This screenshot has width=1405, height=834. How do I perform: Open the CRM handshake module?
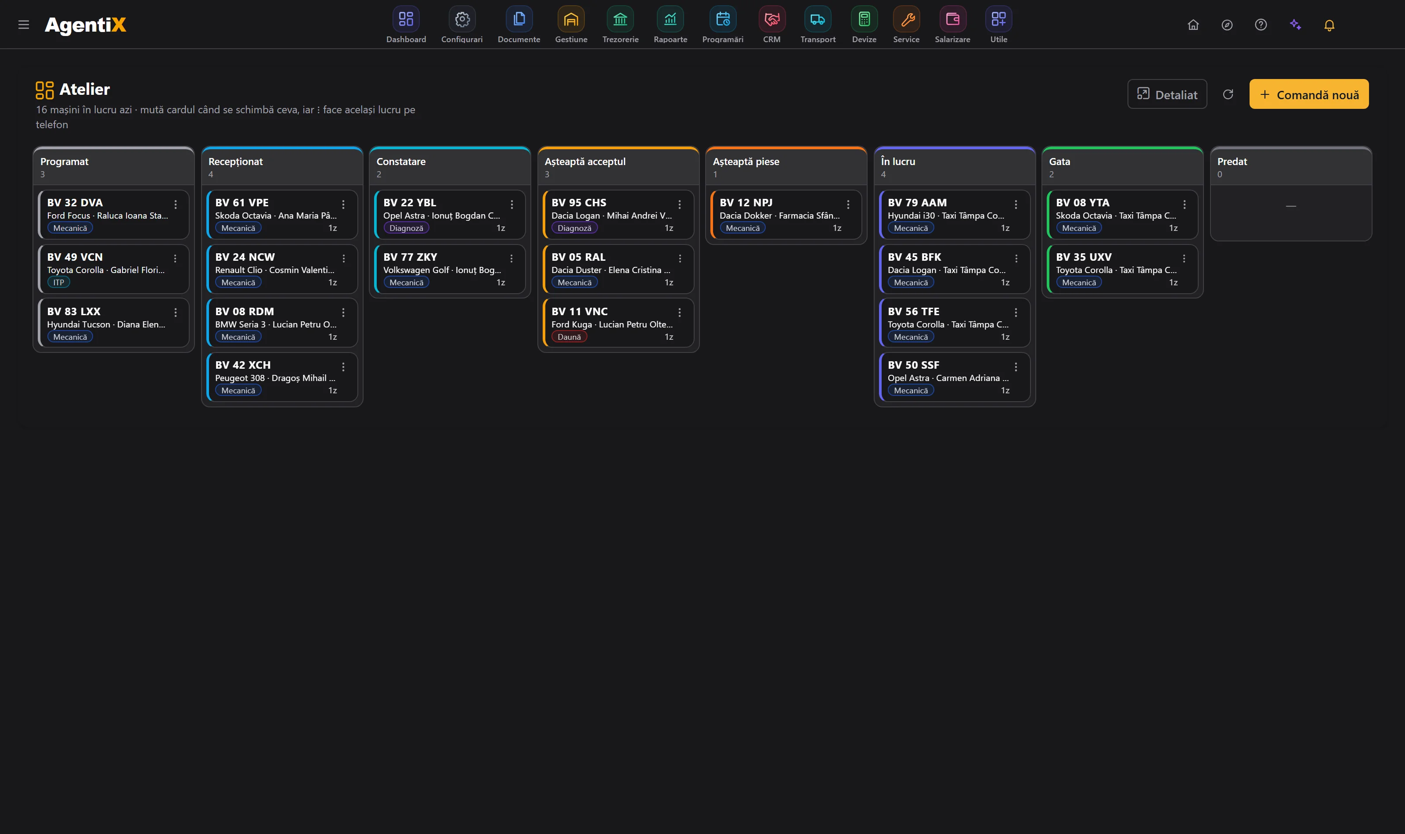coord(771,25)
